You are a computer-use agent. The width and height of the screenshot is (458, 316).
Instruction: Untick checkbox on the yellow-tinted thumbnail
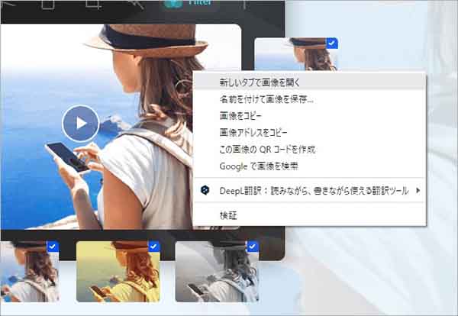[x=154, y=247]
